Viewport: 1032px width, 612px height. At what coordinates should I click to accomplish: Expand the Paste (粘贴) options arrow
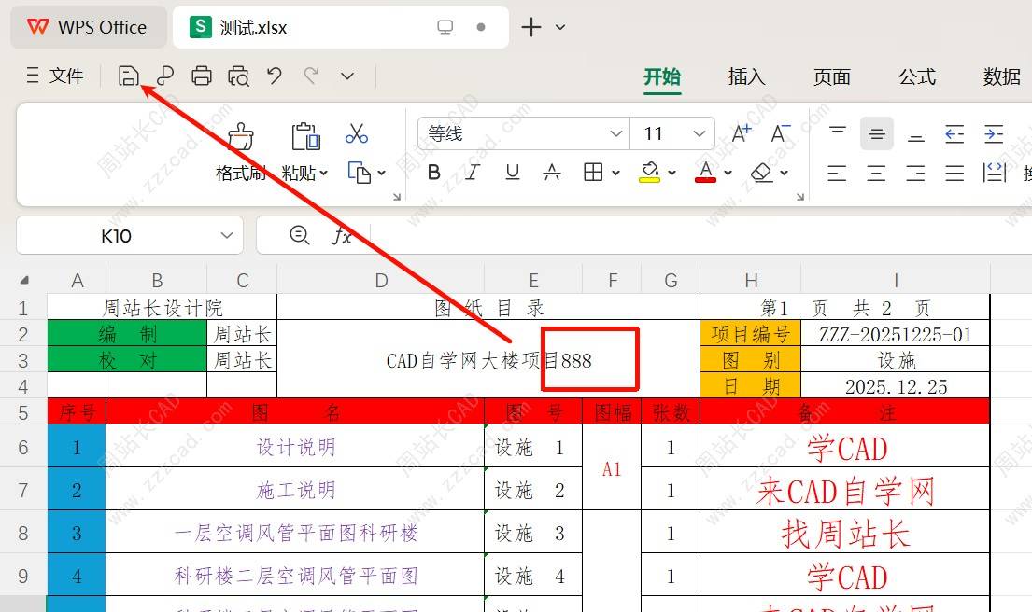pos(323,174)
